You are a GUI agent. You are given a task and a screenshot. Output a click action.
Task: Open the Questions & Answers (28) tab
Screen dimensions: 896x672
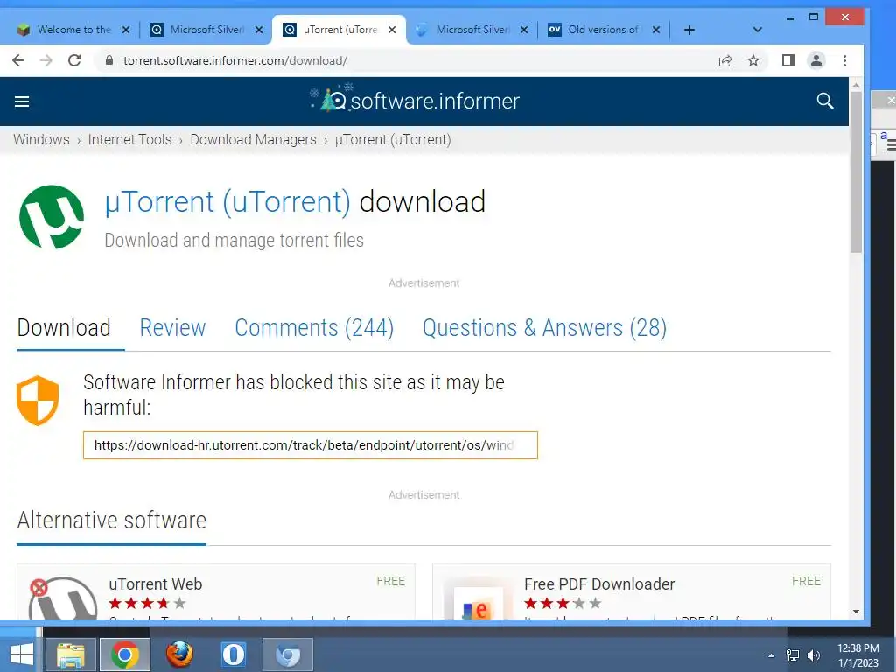[544, 328]
